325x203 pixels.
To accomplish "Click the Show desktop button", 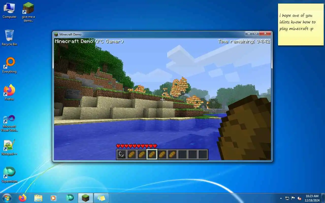I will coord(323,198).
